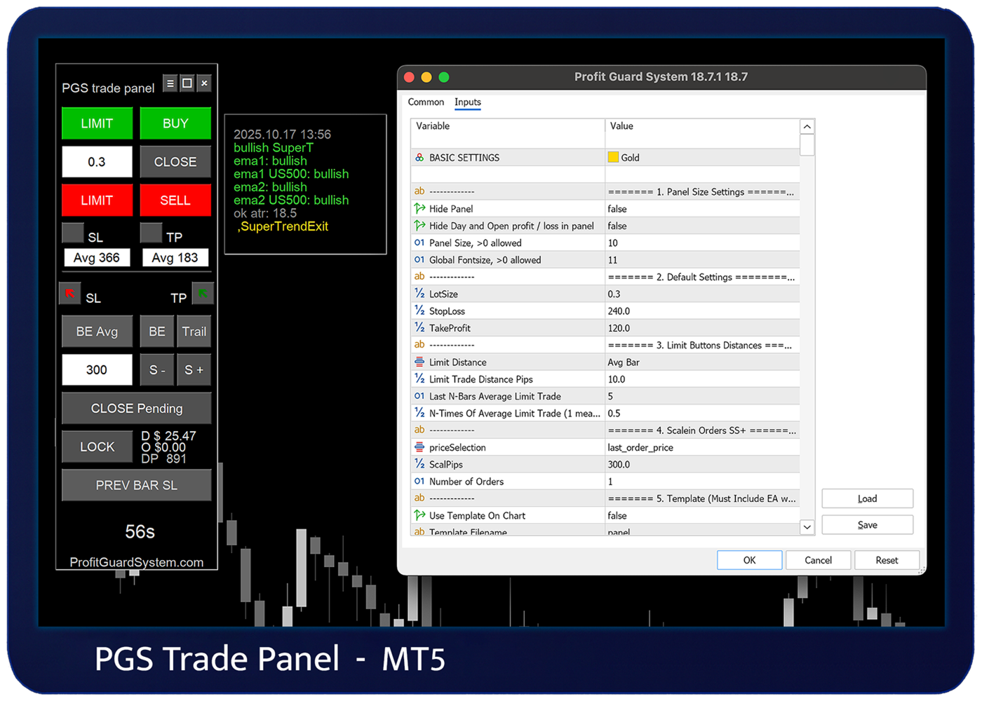The image size is (982, 701).
Task: Click the boolean icon beside Hide Panel
Action: [x=419, y=208]
